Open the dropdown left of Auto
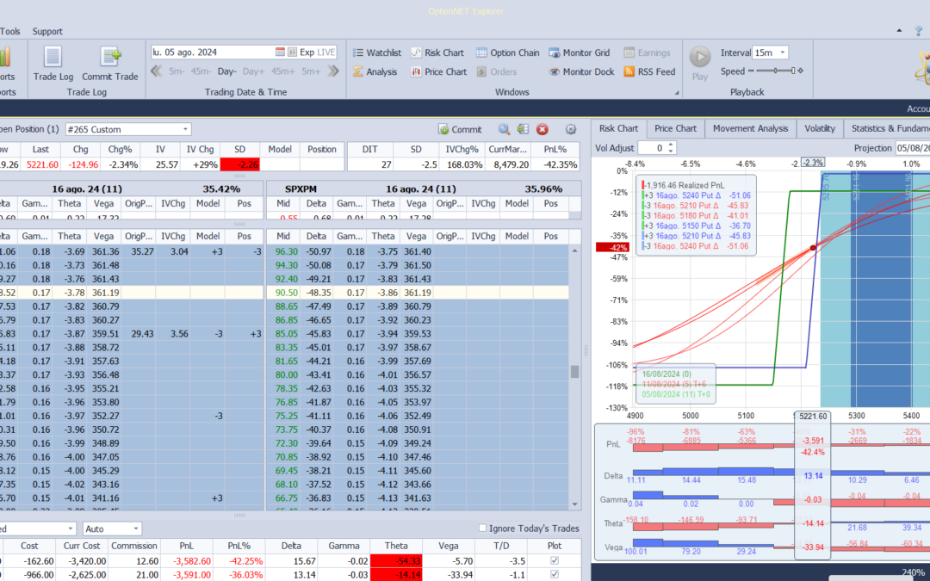The image size is (930, 581). pyautogui.click(x=71, y=528)
